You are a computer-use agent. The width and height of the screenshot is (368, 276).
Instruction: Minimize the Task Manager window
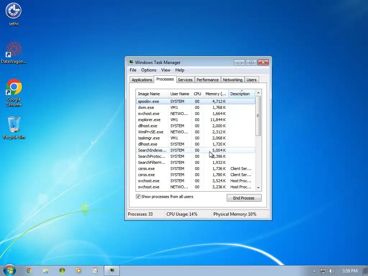[239, 63]
